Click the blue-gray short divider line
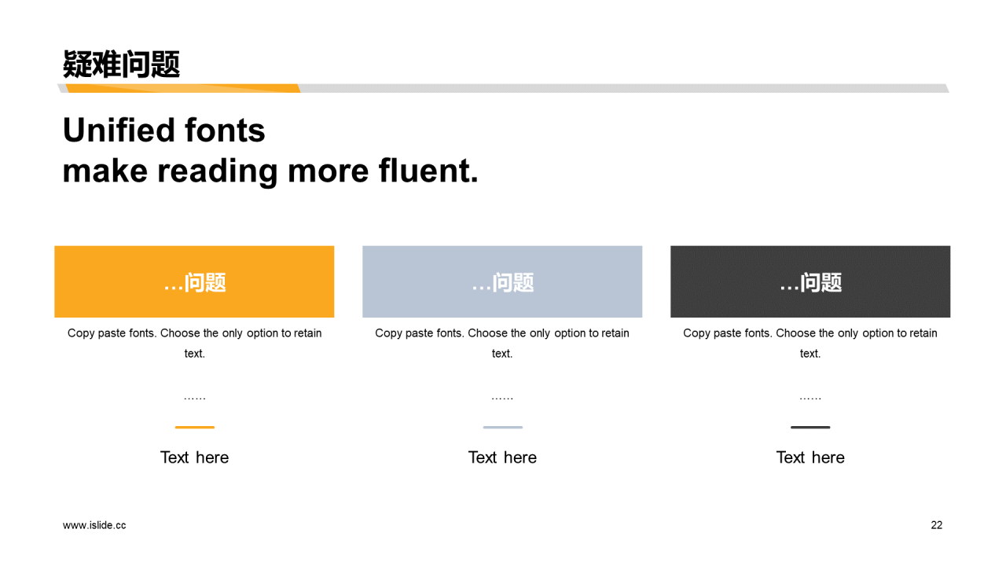Viewport: 1006px width, 566px height. click(x=502, y=428)
